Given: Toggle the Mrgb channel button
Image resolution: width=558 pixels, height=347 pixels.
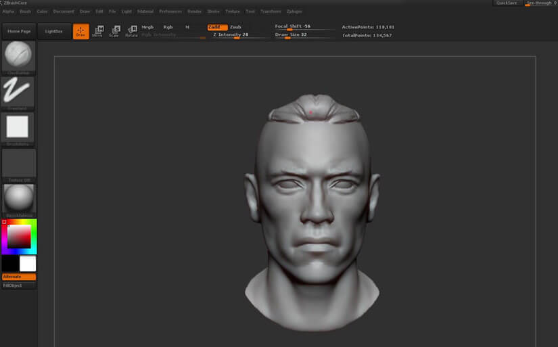Looking at the screenshot, I should 147,27.
